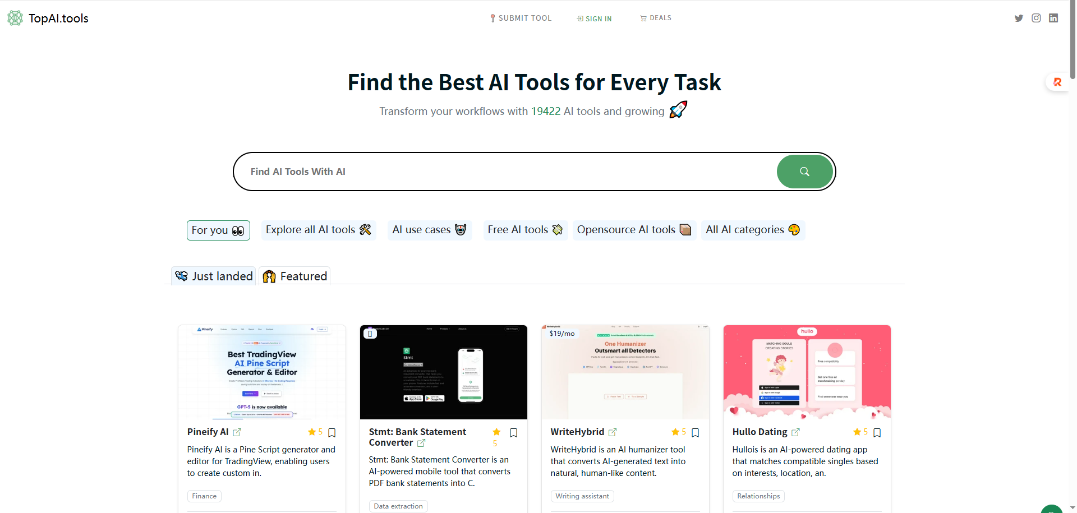Click the "Find the Best AI Tools" headline
Viewport: 1077px width, 513px height.
(534, 82)
